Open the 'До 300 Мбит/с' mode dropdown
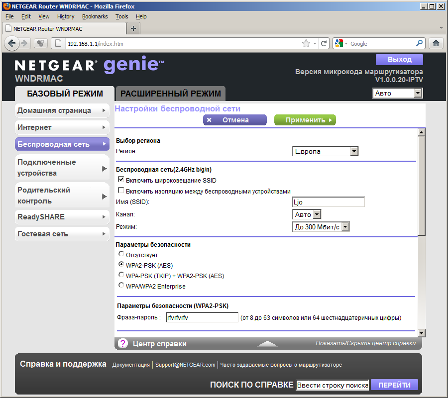The width and height of the screenshot is (448, 398). pyautogui.click(x=321, y=227)
